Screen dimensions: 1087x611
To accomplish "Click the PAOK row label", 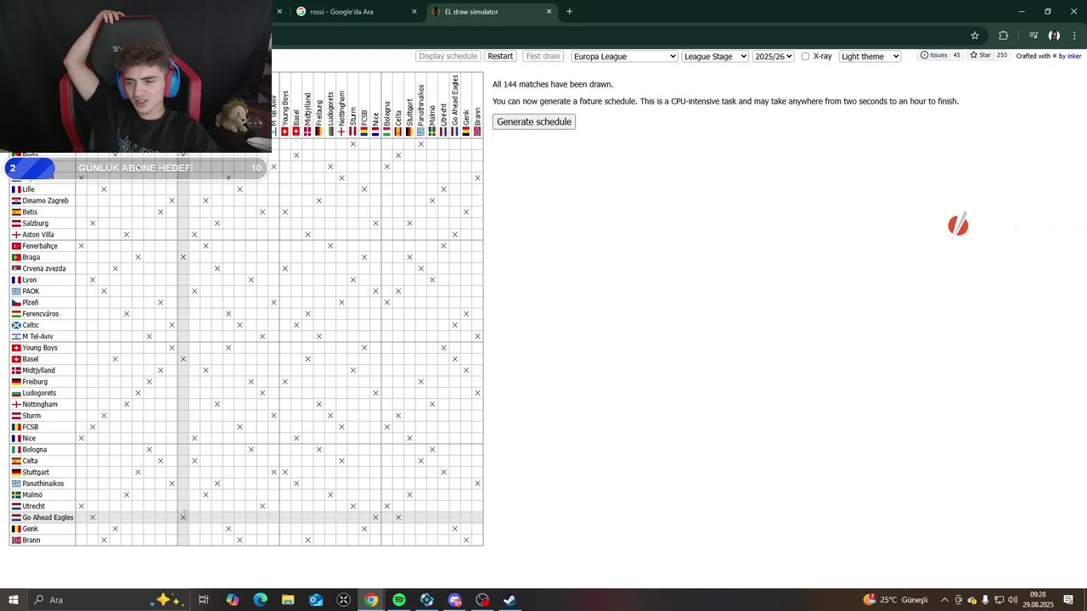I will 31,292.
